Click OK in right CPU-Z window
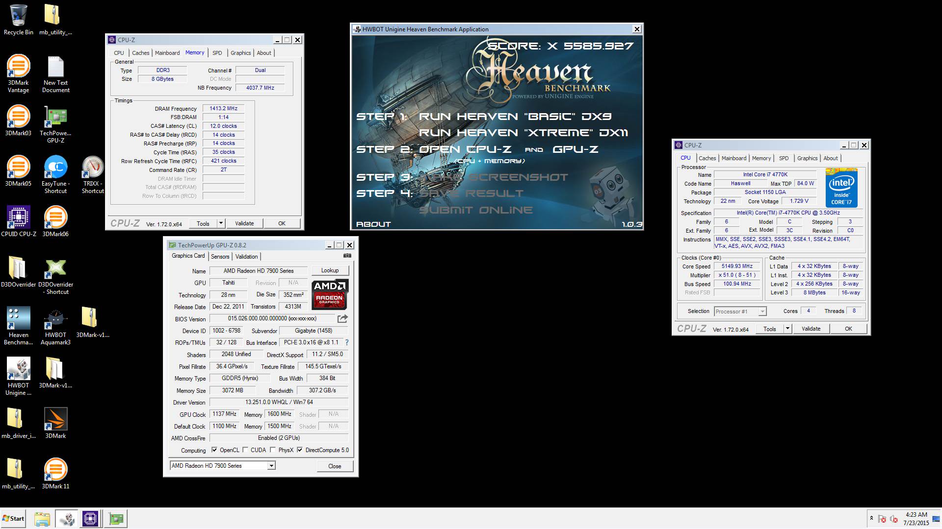 [848, 329]
